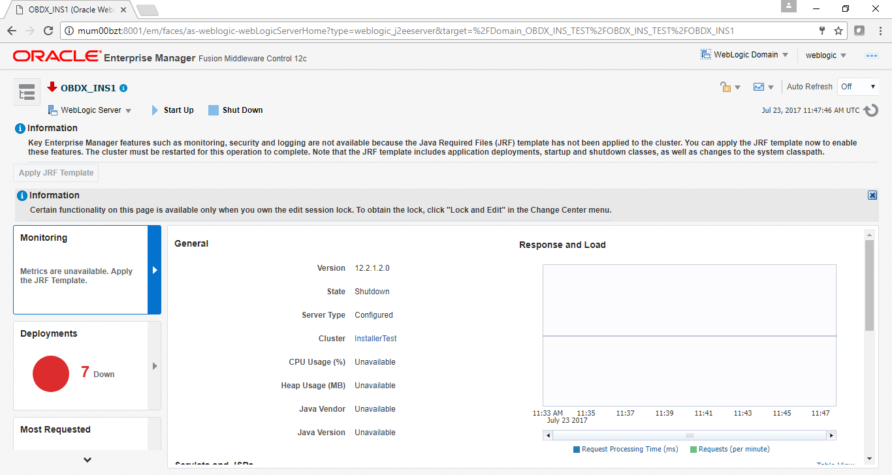The width and height of the screenshot is (892, 475).
Task: Click the Server Type value Configured
Action: tap(374, 315)
